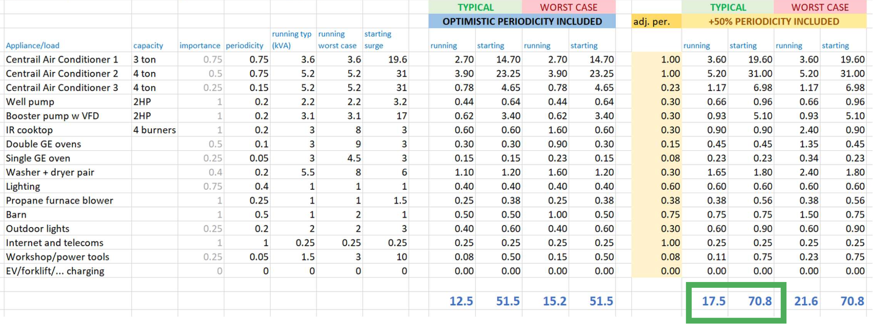Click the "Well pump" row label
Viewport: 874px width, 331px height.
pos(67,102)
